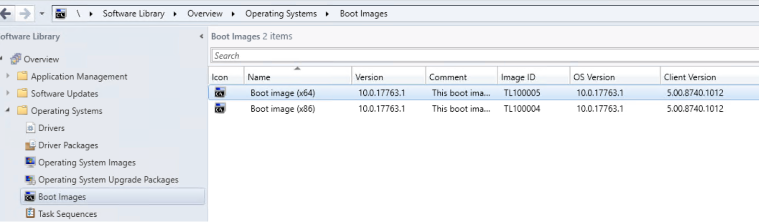This screenshot has height=222, width=759.
Task: Open the navigation history dropdown arrow
Action: click(x=42, y=14)
